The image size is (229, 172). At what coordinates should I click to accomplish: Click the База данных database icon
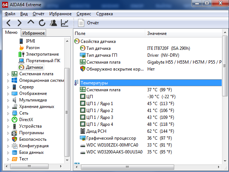(15, 152)
